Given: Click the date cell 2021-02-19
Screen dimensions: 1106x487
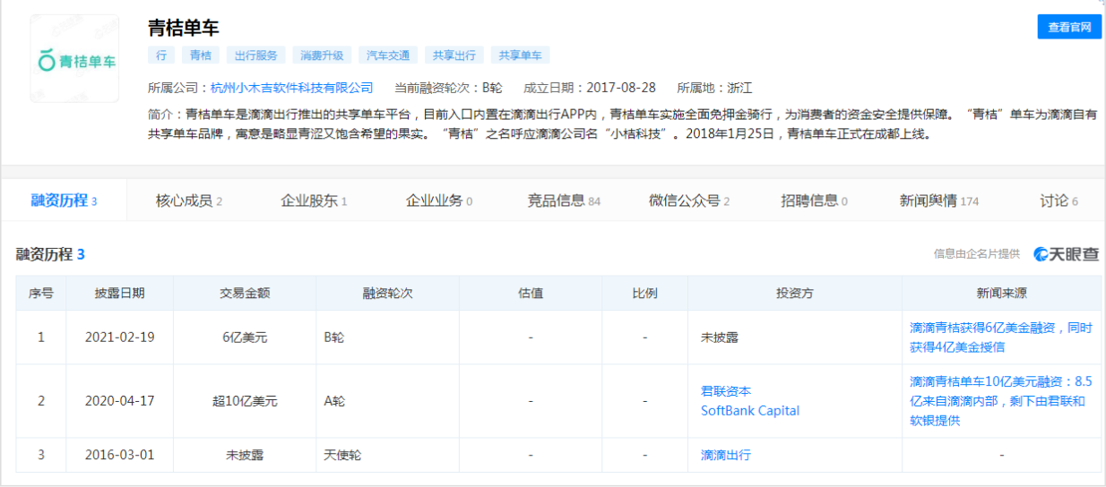Looking at the screenshot, I should click(x=120, y=337).
